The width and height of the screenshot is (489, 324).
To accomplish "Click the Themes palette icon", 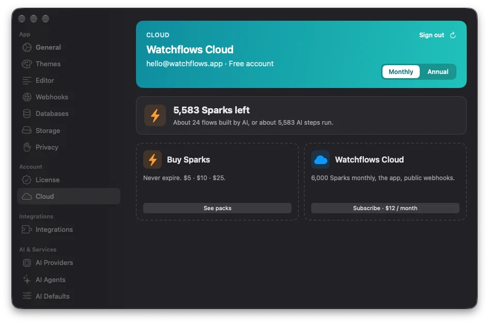I will coord(27,64).
